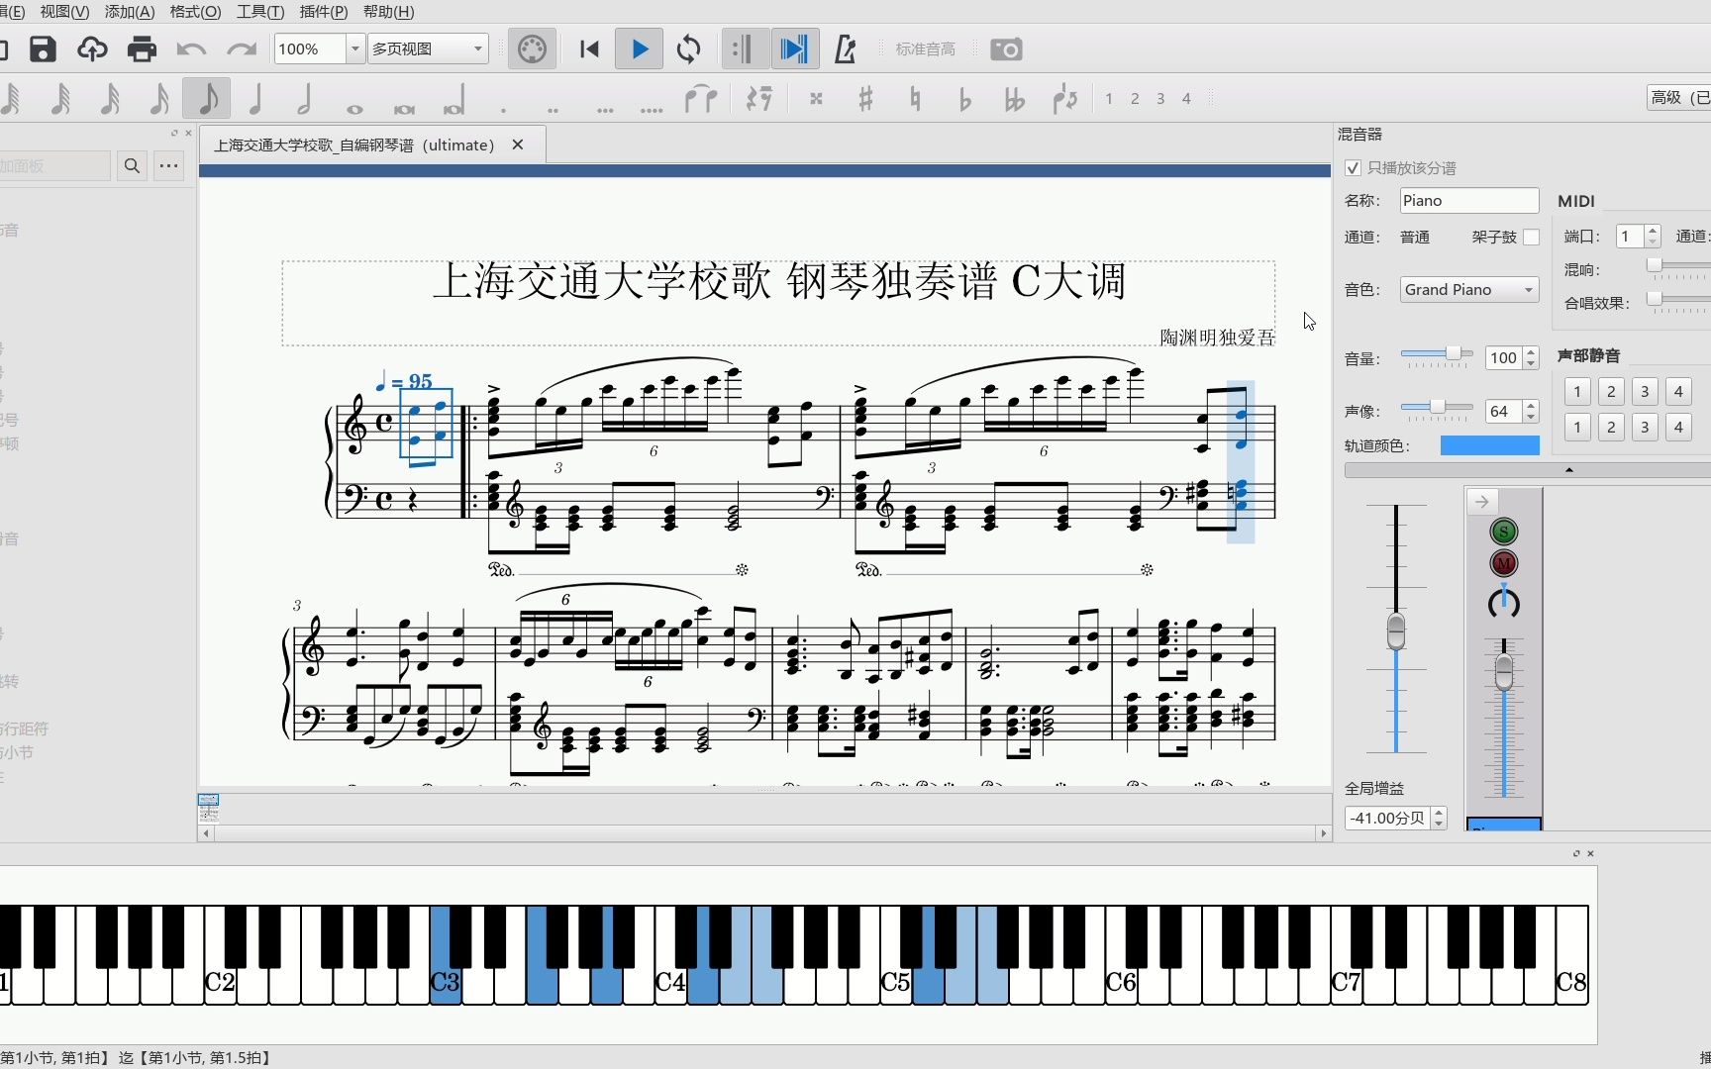Adjust 全局增益 master gain stepper

tap(1439, 819)
